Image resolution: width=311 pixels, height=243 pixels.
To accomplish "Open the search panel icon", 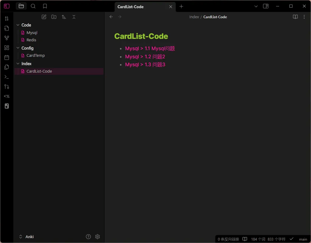I will (33, 6).
